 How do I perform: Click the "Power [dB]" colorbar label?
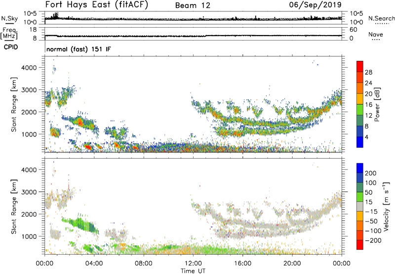(x=377, y=104)
